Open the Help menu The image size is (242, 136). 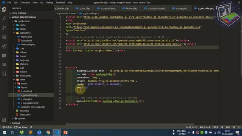(70, 3)
